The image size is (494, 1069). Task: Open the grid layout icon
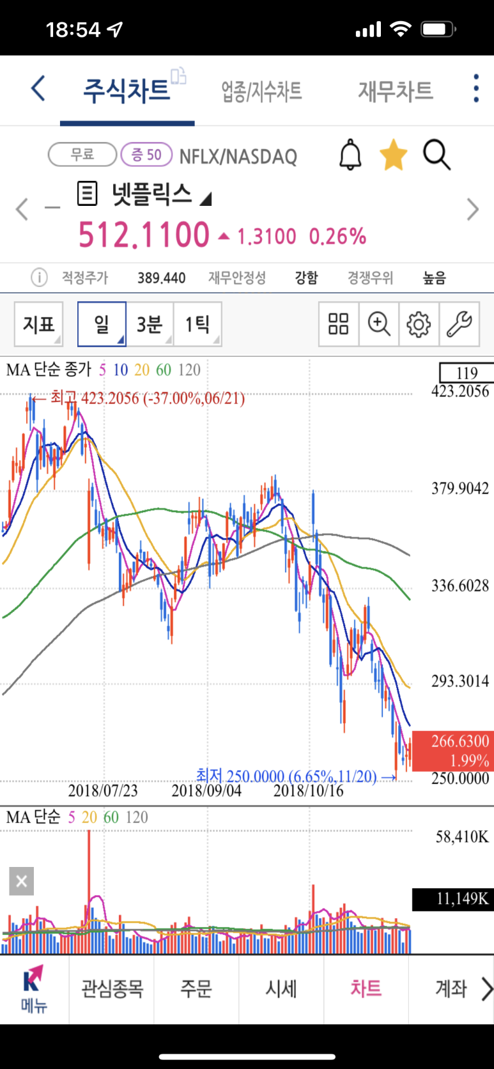point(338,324)
